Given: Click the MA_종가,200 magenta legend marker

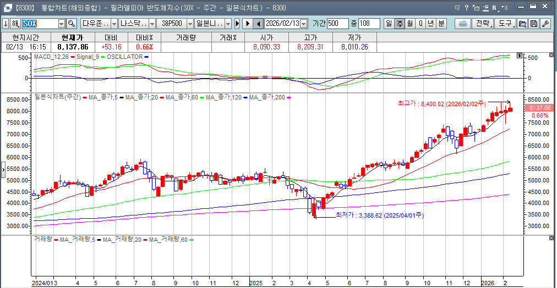Looking at the screenshot, I should [x=288, y=97].
